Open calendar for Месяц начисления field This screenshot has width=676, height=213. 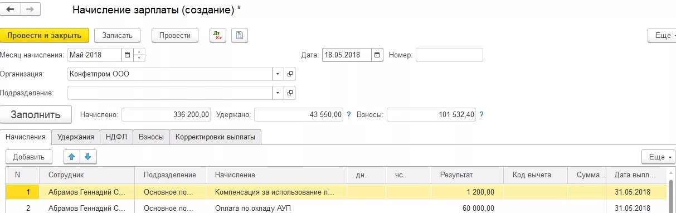coord(127,55)
